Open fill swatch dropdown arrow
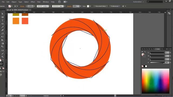 pos(12,6)
